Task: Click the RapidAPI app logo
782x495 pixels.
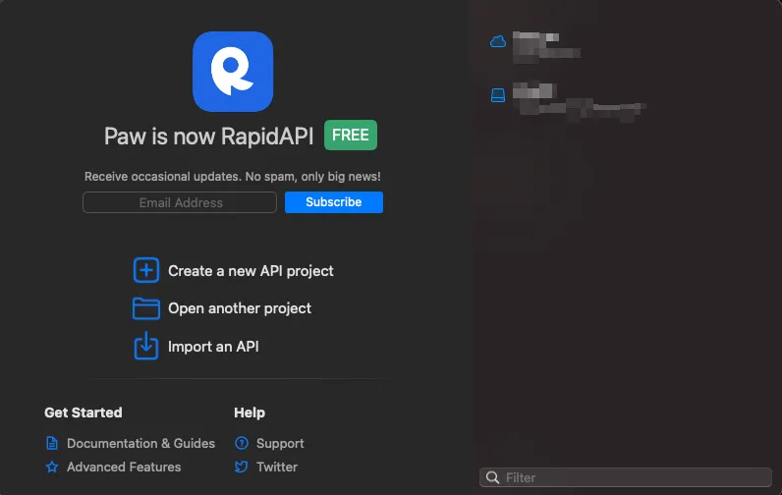Action: (x=233, y=71)
